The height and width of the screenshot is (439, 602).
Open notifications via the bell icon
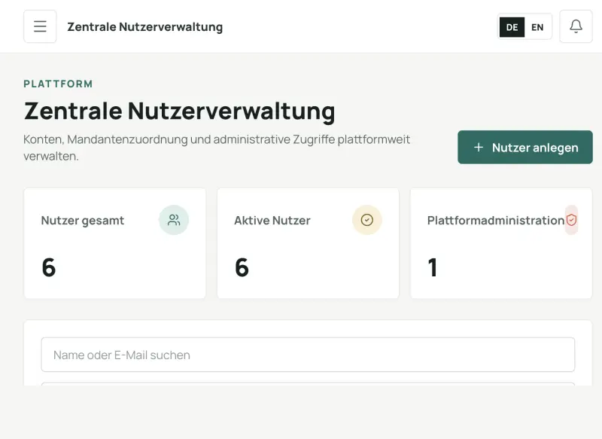click(x=576, y=26)
